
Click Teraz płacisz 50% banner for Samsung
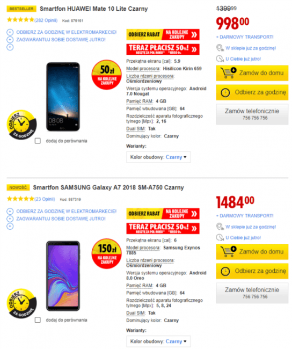[x=163, y=228]
